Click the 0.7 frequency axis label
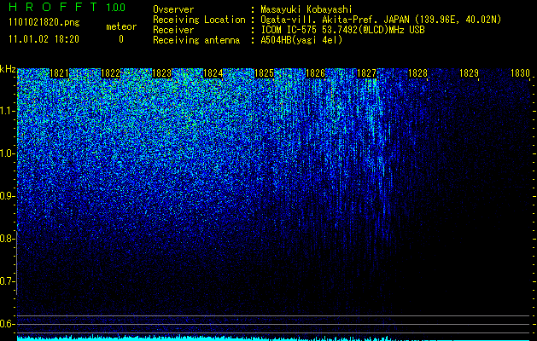This screenshot has height=341, width=537. (x=7, y=281)
